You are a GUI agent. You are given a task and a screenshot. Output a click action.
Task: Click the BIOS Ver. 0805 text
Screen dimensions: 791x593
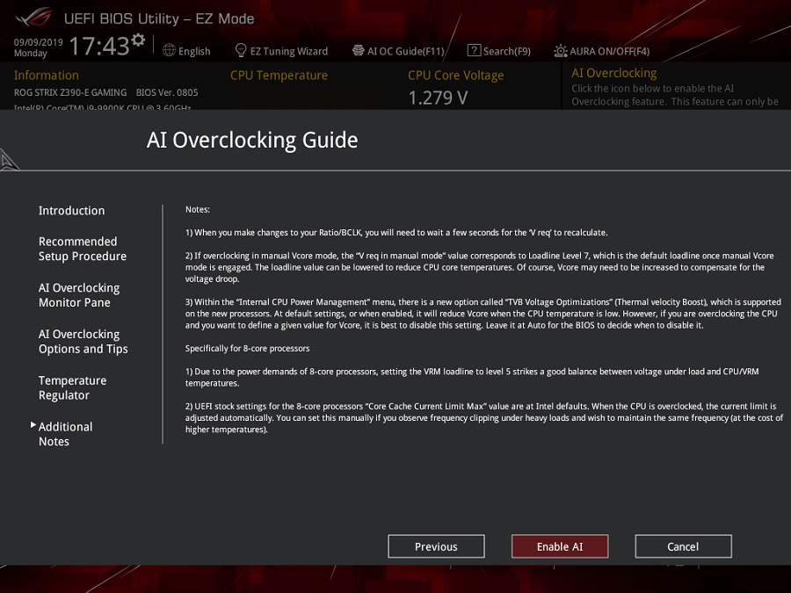[167, 92]
